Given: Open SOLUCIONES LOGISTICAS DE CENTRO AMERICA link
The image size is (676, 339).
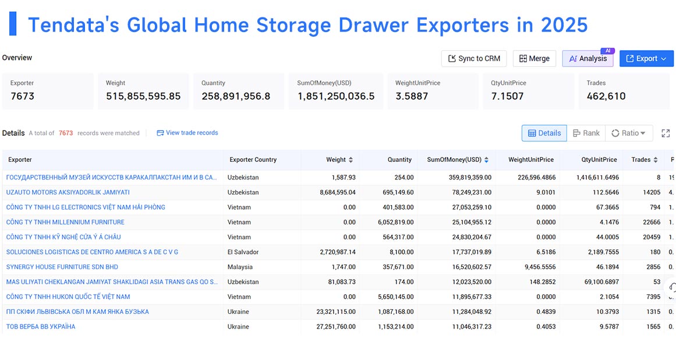Looking at the screenshot, I should (x=92, y=252).
